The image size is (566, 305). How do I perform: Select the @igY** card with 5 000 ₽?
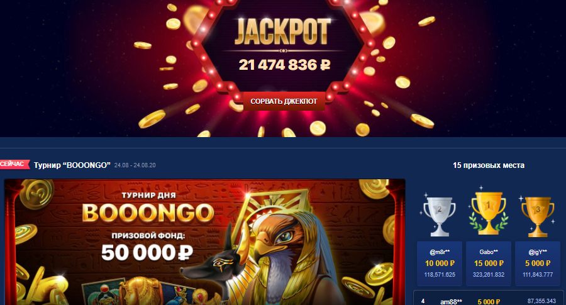click(x=538, y=264)
